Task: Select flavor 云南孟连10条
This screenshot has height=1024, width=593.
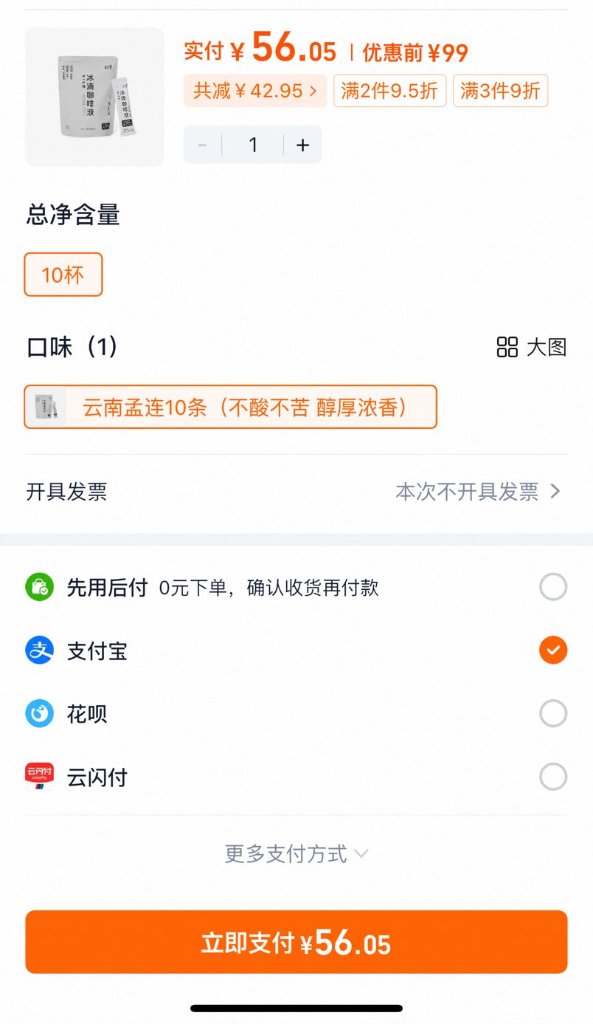Action: pos(231,407)
